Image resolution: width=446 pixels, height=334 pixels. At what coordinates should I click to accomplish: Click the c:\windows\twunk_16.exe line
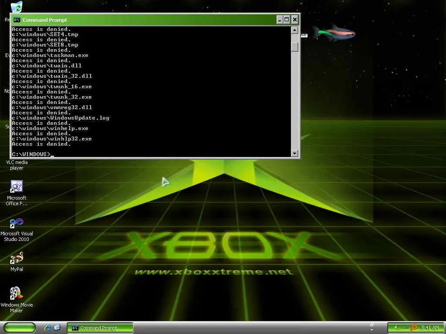point(52,87)
